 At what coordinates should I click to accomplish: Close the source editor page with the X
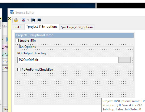click(x=9, y=18)
